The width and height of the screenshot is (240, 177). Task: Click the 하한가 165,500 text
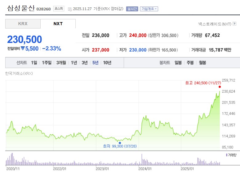[163, 50]
